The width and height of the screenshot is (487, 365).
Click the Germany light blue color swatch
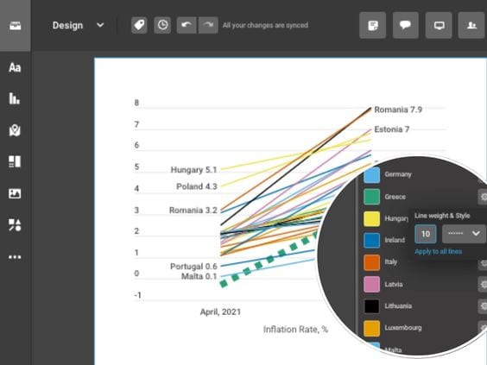tap(372, 175)
